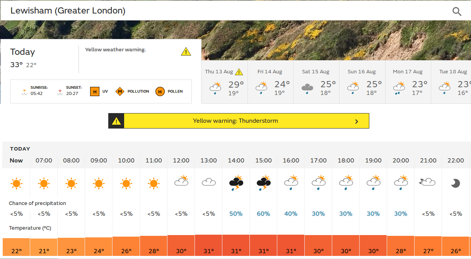The height and width of the screenshot is (259, 471).
Task: Click the yellow warning triangle beside Today
Action: pos(186,51)
